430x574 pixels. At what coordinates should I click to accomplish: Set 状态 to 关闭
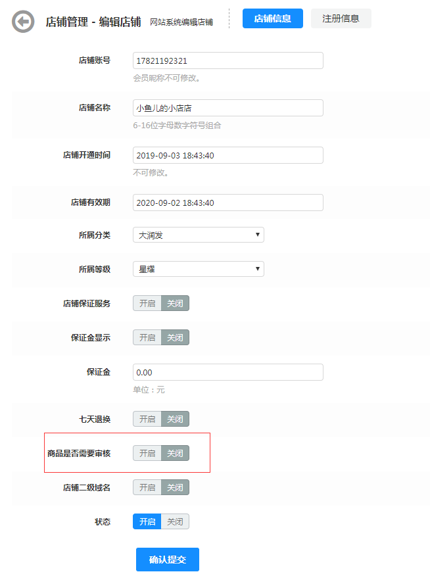click(x=175, y=521)
